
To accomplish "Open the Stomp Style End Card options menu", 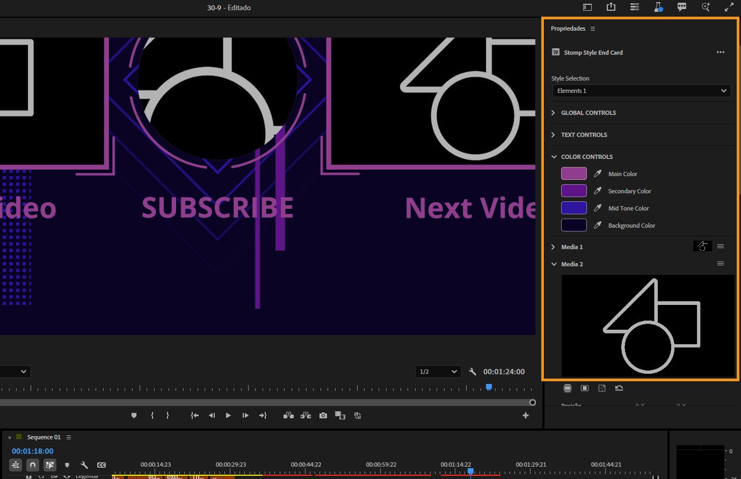I will pyautogui.click(x=721, y=52).
